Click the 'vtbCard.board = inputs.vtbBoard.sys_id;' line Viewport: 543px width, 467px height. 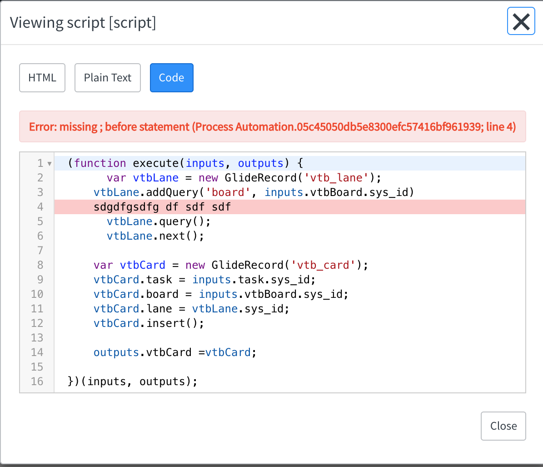pos(290,294)
